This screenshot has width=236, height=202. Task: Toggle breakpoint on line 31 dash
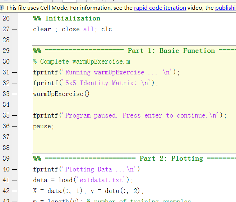14,73
